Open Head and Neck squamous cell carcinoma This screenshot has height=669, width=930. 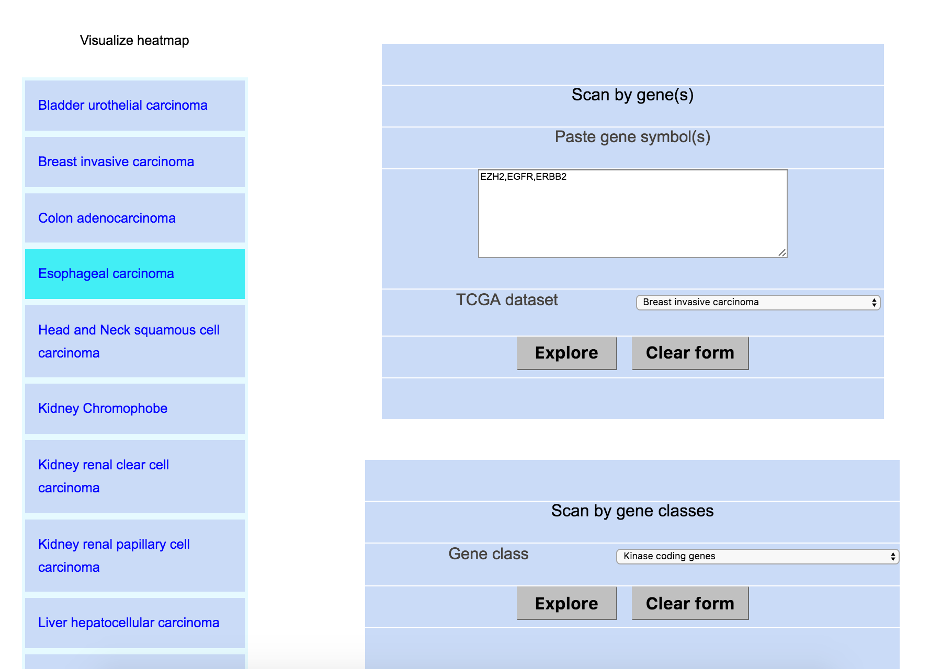click(x=128, y=341)
